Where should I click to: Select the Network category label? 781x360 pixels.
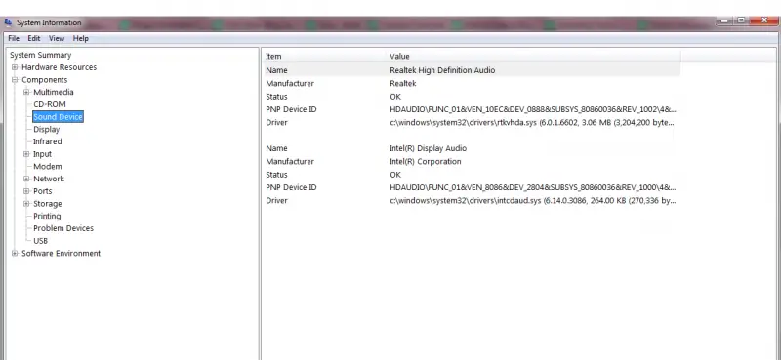click(x=48, y=179)
